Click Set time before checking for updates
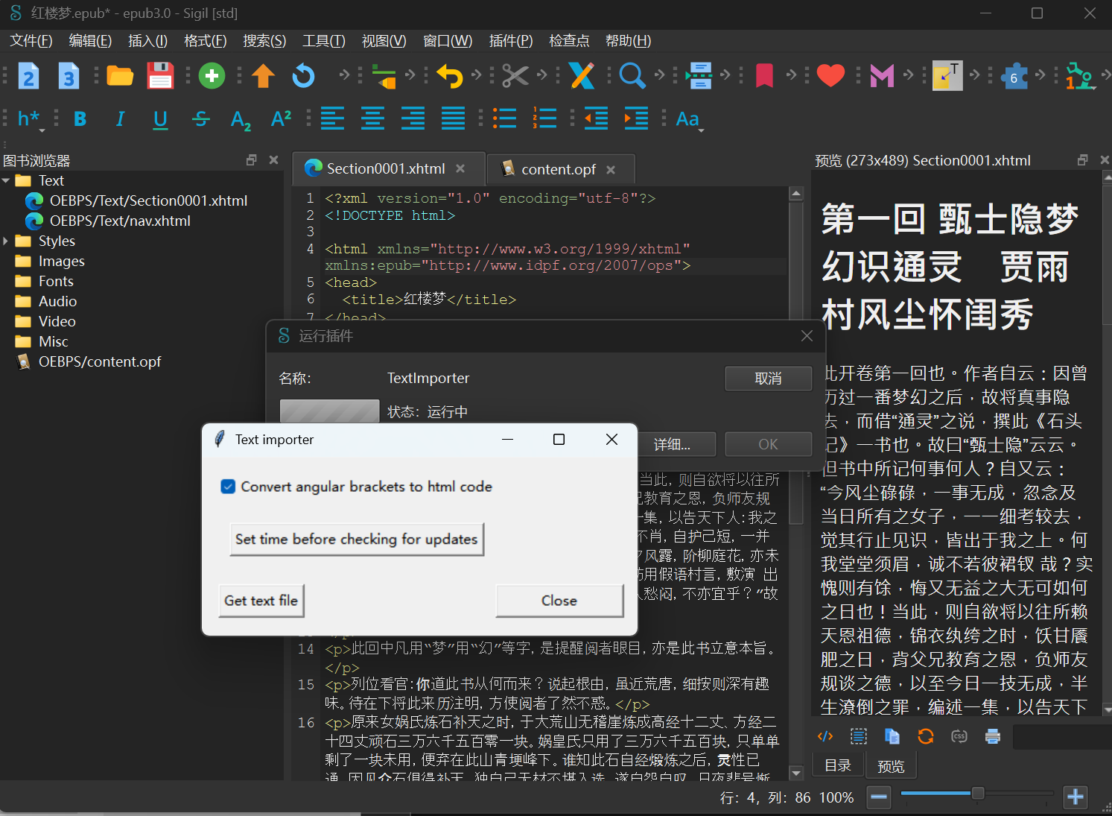 click(x=357, y=539)
